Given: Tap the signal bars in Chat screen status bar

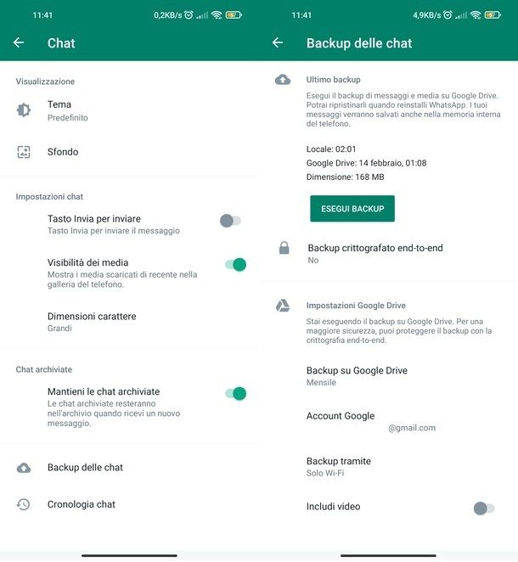Looking at the screenshot, I should [x=202, y=15].
